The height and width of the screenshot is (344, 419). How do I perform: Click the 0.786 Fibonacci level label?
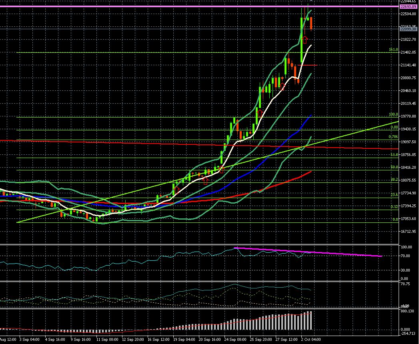tap(393, 137)
